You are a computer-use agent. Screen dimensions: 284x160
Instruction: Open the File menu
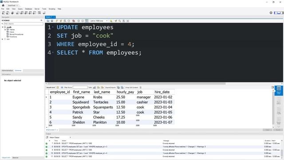click(3, 9)
